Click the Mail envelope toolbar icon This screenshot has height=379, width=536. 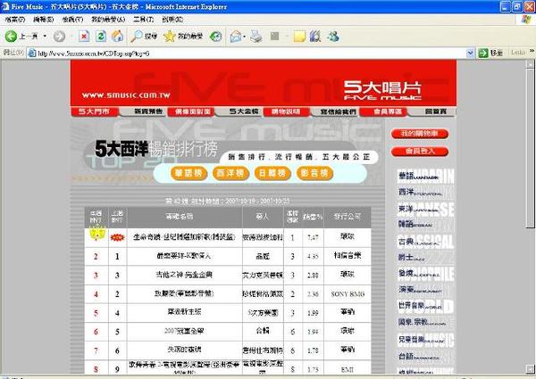[236, 37]
